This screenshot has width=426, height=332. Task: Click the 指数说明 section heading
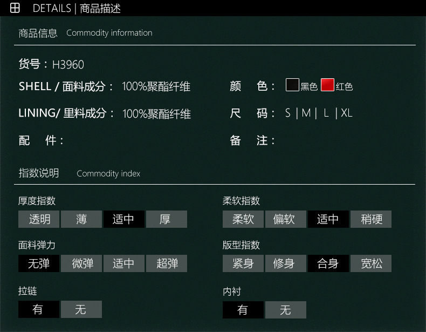39,173
